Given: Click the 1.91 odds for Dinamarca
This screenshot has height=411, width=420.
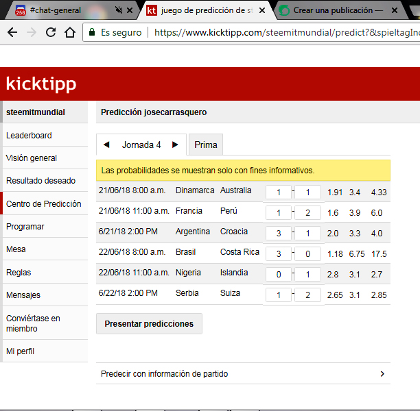Looking at the screenshot, I should point(335,192).
